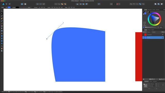
Task: Select the Artistic Text tool
Action: (2, 46)
